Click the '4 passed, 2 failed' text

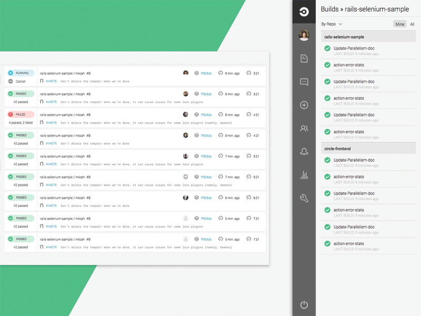pyautogui.click(x=21, y=123)
